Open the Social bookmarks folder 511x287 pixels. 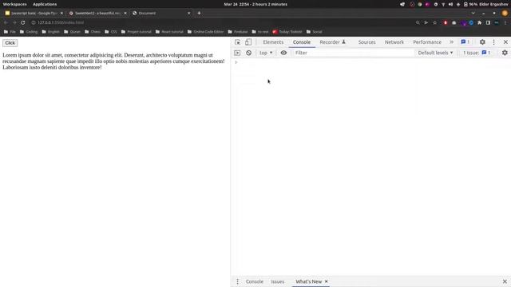click(314, 32)
